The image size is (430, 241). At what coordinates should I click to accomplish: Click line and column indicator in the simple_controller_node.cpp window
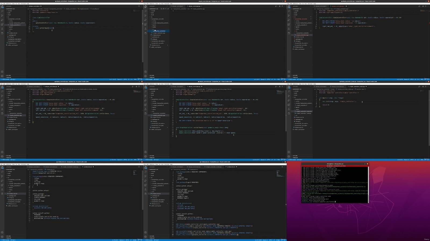click(x=400, y=160)
